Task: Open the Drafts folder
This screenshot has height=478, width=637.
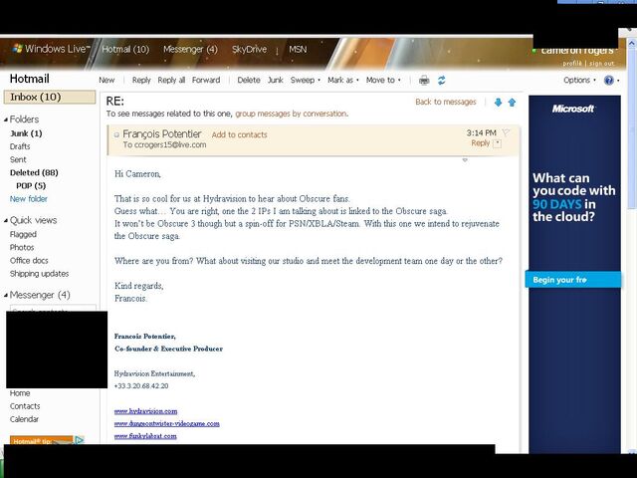Action: (20, 146)
